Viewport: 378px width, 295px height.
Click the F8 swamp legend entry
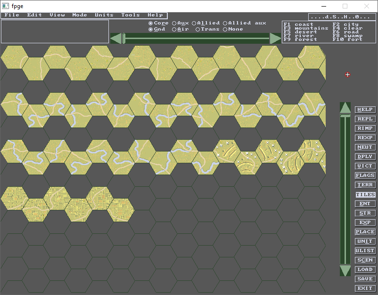[x=348, y=36]
